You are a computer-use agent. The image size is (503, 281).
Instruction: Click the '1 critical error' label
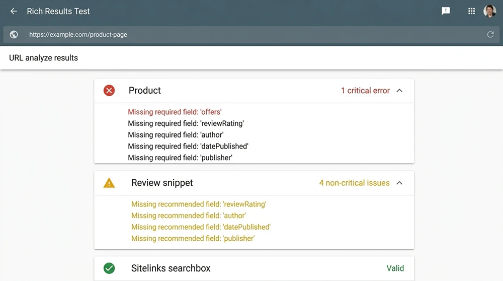[365, 91]
